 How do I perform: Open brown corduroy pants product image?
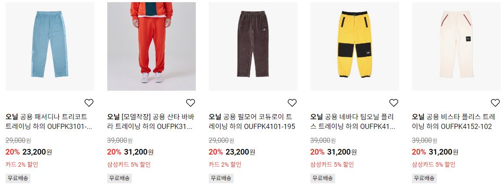tap(253, 46)
